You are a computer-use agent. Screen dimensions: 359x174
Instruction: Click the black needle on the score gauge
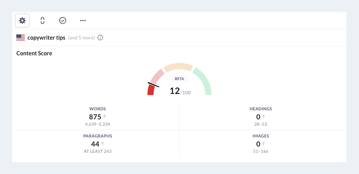click(x=154, y=85)
